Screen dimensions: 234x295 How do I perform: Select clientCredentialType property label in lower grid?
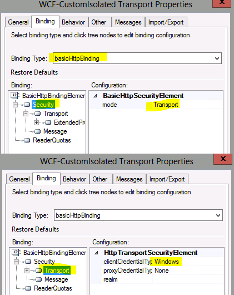tap(127, 262)
